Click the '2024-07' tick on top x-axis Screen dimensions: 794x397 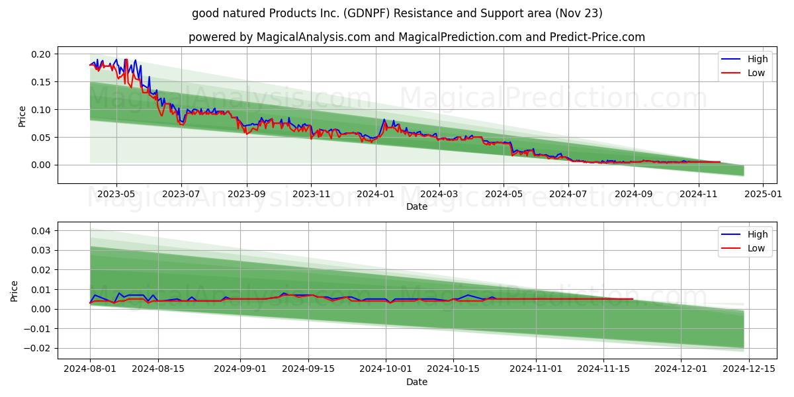[568, 194]
